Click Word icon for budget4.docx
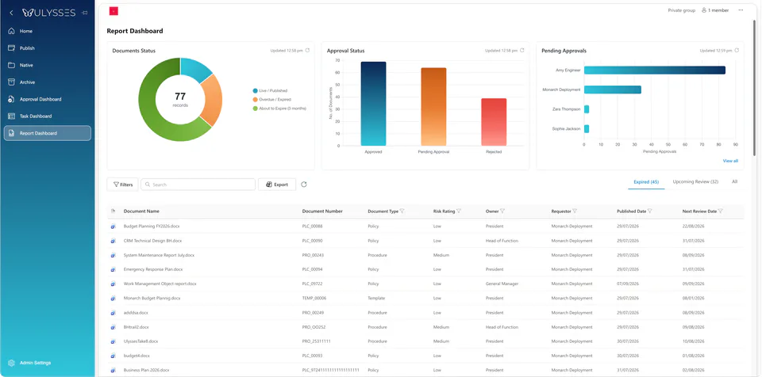The width and height of the screenshot is (762, 377). click(114, 356)
